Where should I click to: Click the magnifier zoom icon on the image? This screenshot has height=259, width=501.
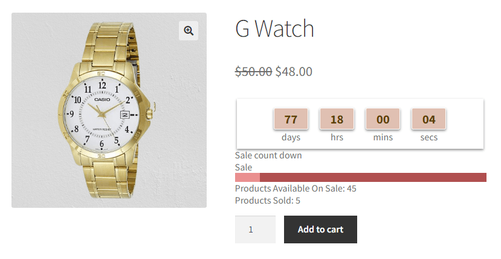[x=189, y=31]
